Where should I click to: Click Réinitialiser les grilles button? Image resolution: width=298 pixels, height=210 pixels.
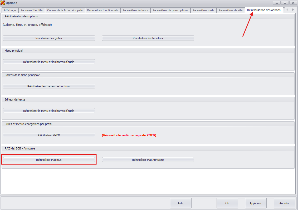(x=49, y=38)
